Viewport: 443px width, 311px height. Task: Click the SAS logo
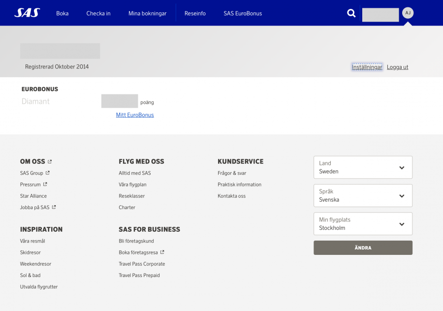coord(27,13)
